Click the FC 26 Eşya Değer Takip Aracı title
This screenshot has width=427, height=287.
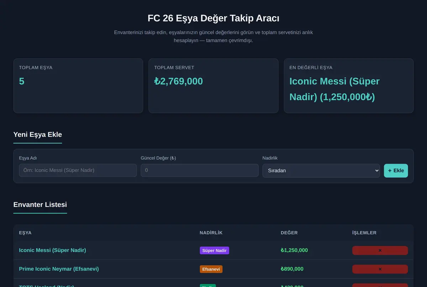(x=213, y=19)
